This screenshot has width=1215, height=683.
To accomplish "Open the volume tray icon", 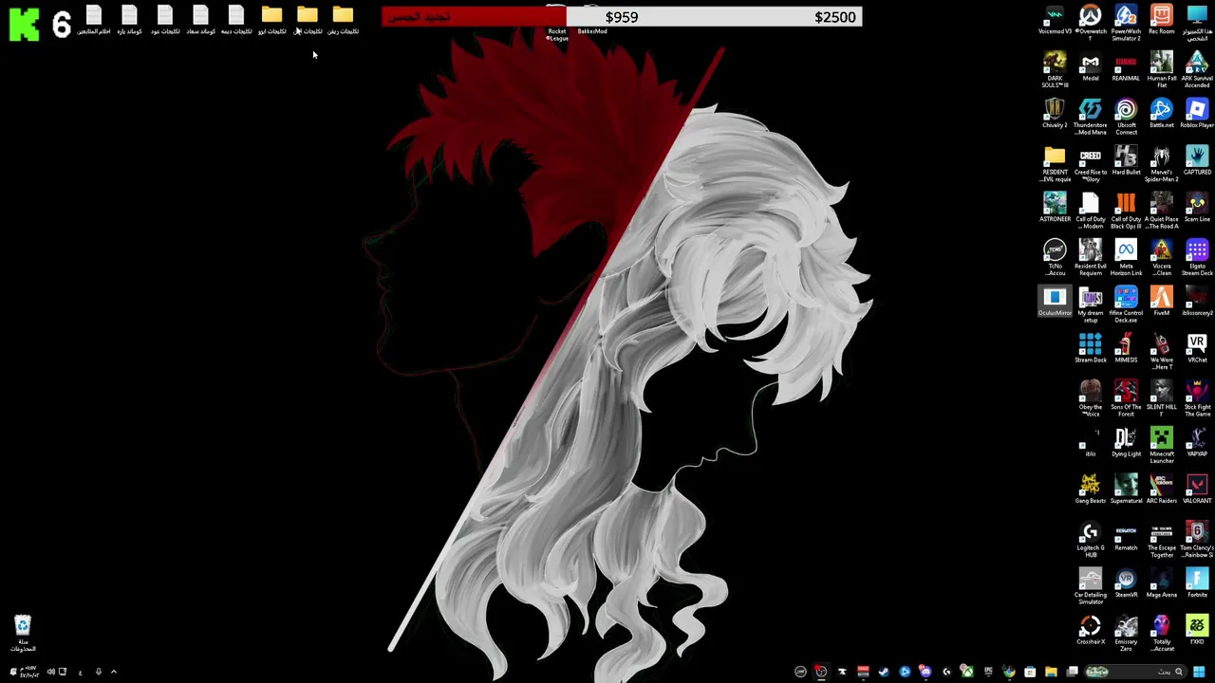I will tap(50, 672).
